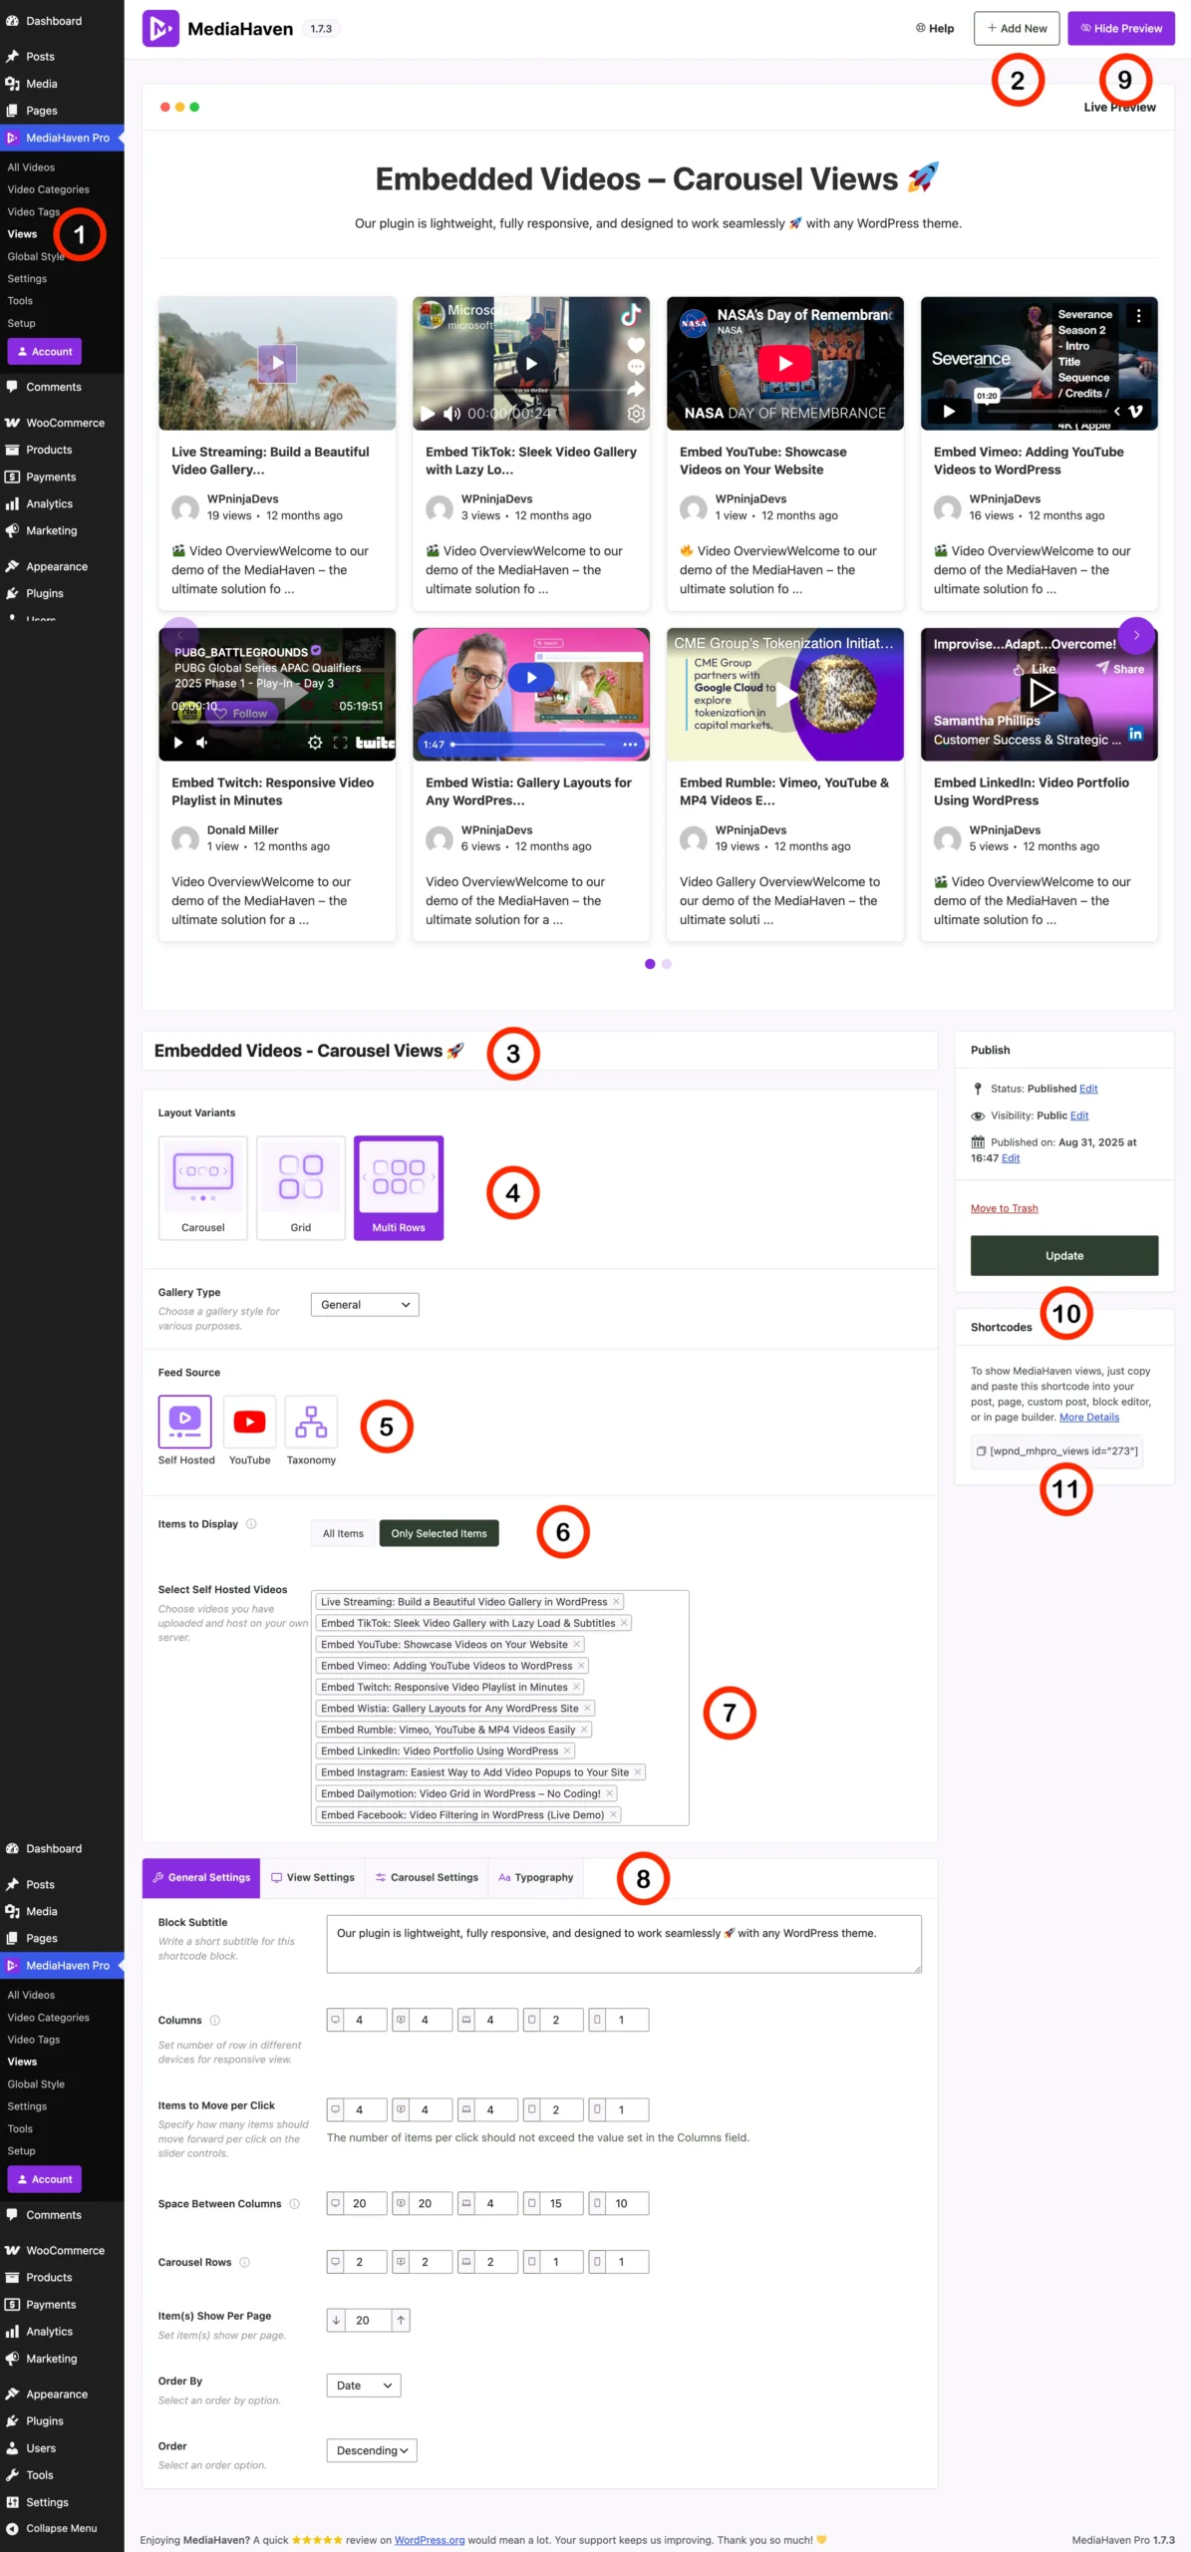Remove Embed LinkedIn video tag
1191x2552 pixels.
(x=567, y=1751)
